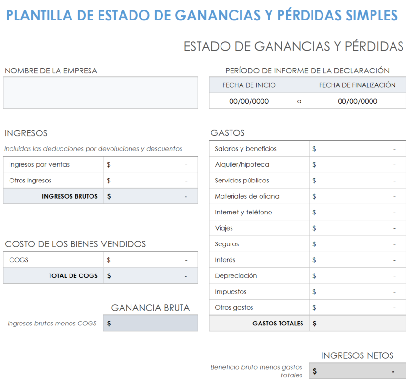Click the Total de COGS value cell

[x=150, y=276]
